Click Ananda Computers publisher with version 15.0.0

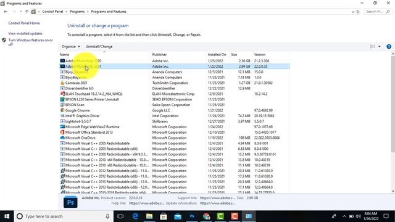coord(167,72)
